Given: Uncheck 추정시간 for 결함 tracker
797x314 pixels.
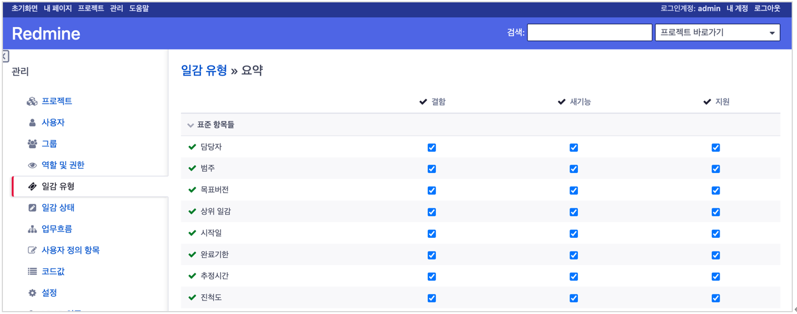Looking at the screenshot, I should [432, 276].
